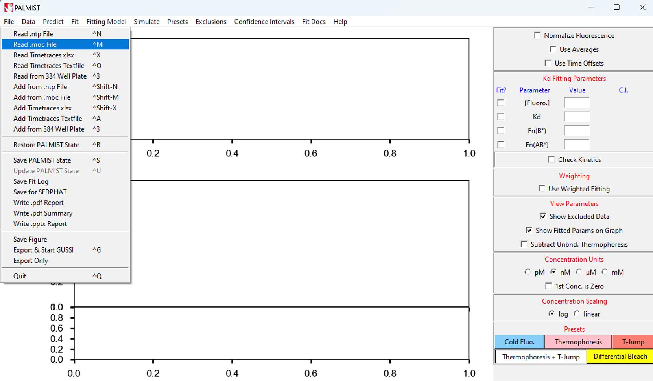The image size is (653, 381).
Task: Select log concentration scaling
Action: pyautogui.click(x=552, y=313)
